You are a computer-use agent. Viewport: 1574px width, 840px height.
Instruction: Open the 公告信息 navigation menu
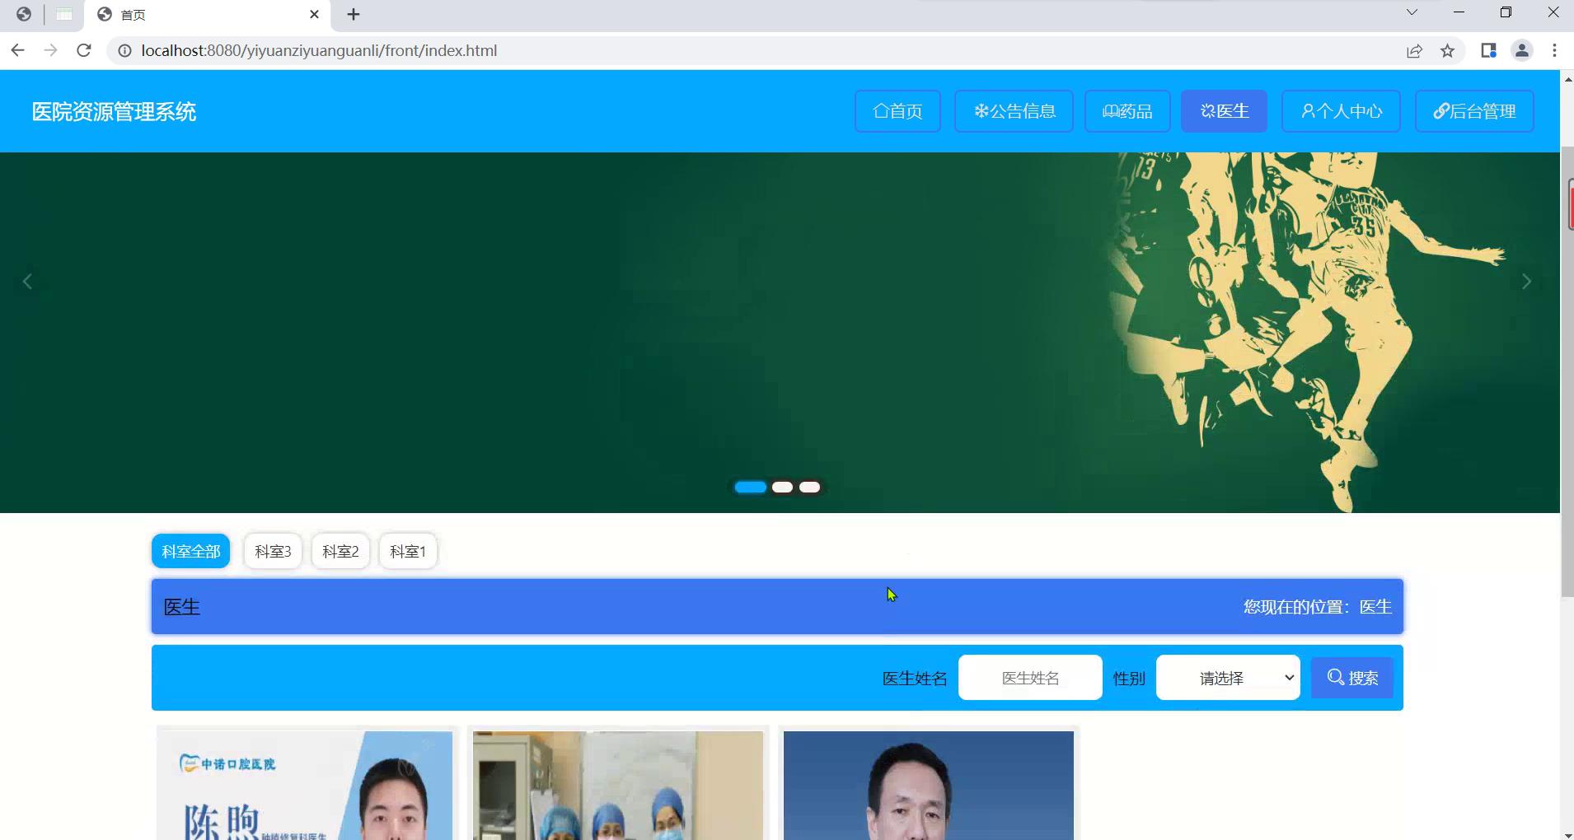pos(1014,111)
